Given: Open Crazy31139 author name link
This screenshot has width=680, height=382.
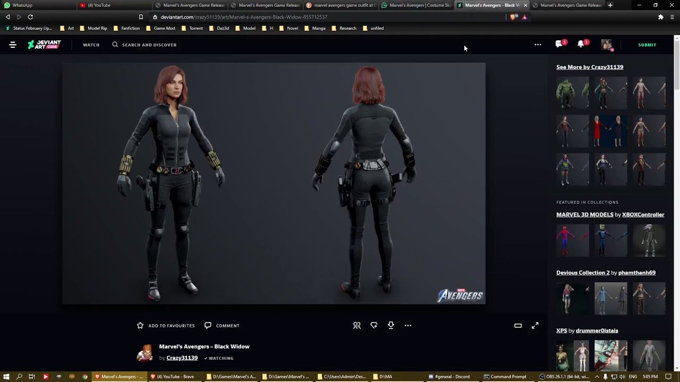Looking at the screenshot, I should 182,358.
